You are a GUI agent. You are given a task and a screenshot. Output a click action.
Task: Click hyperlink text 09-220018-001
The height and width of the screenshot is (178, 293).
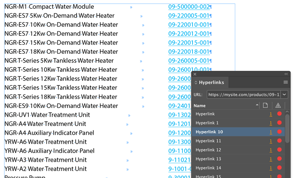189,52
